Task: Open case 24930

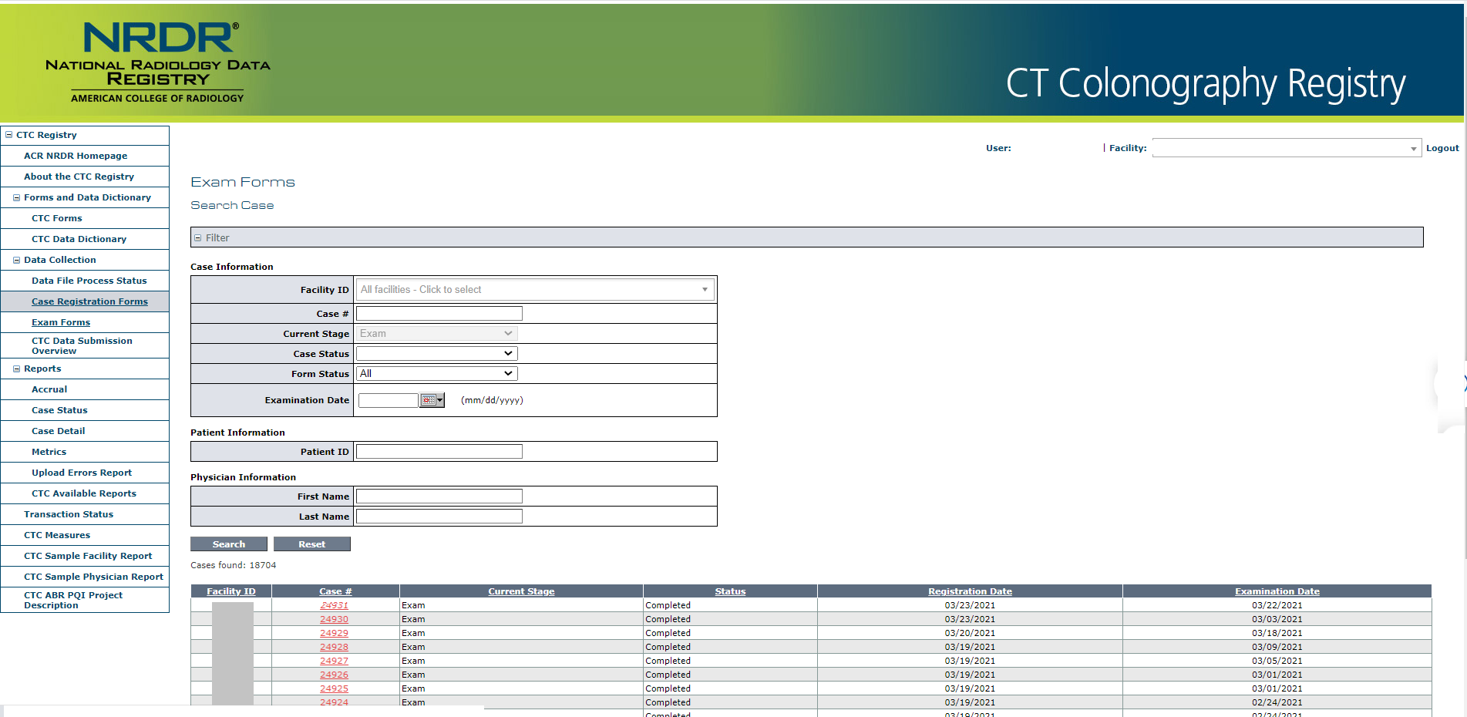Action: point(335,619)
